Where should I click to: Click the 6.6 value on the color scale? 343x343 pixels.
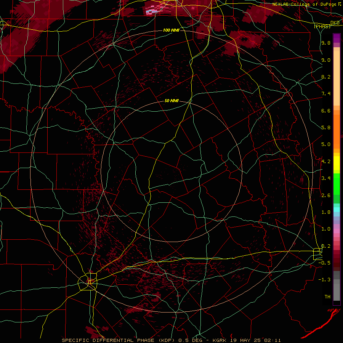326,111
